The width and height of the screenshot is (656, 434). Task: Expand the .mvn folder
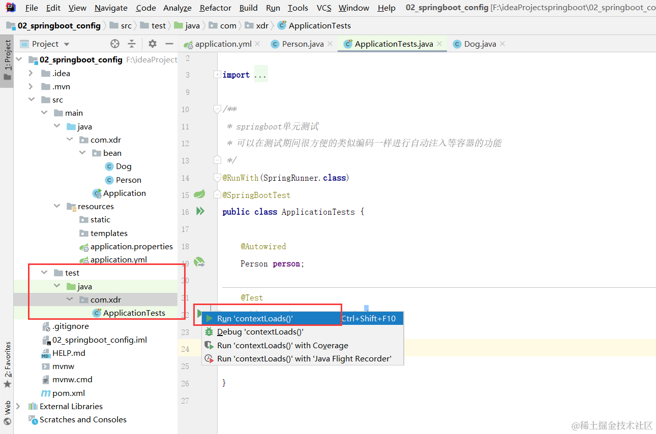(x=31, y=86)
